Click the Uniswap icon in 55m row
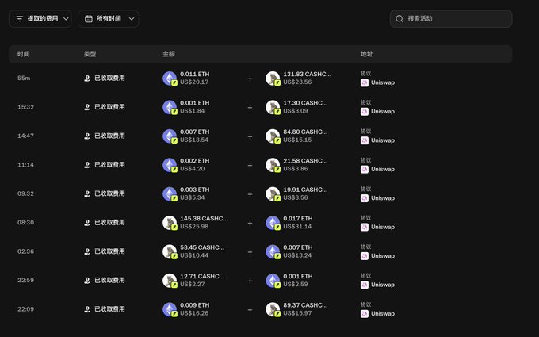Screen dimensions: 539x337 point(365,82)
